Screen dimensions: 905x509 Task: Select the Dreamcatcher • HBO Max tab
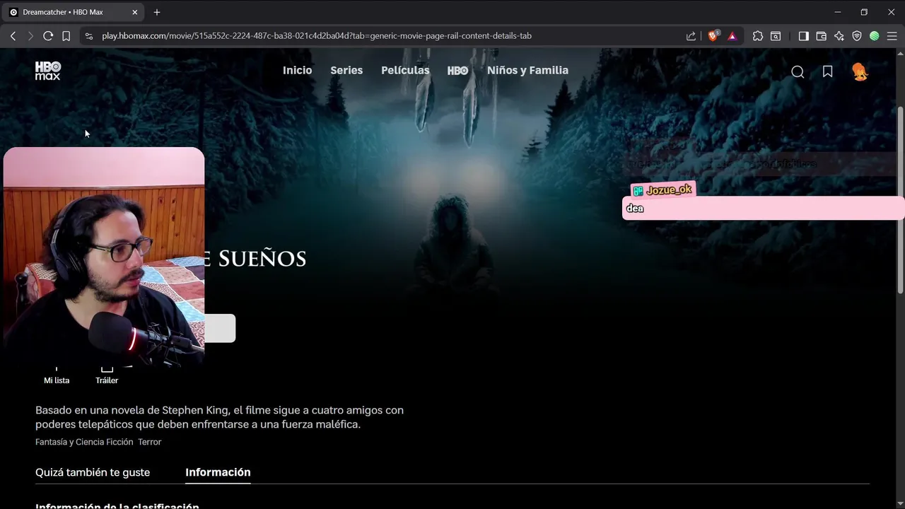(74, 12)
